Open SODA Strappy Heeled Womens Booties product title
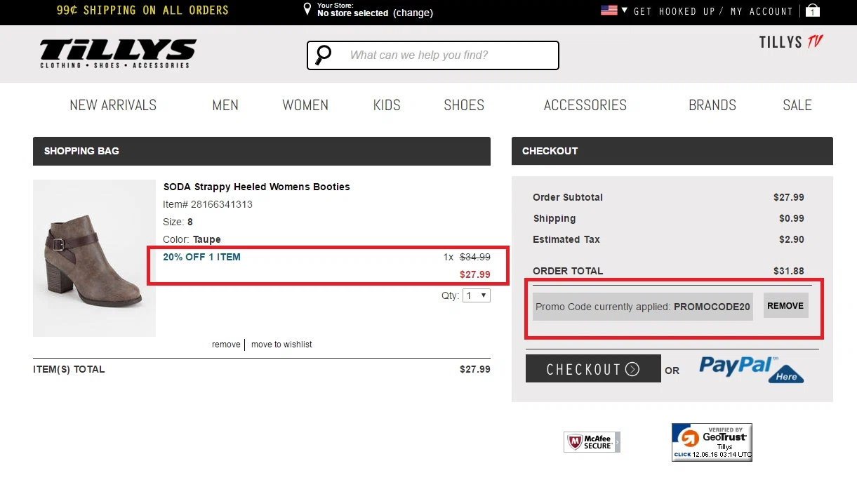Screen dimensions: 857x487 pos(256,187)
